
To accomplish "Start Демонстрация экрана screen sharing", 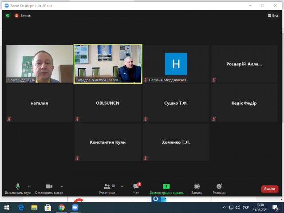I will coord(166,189).
